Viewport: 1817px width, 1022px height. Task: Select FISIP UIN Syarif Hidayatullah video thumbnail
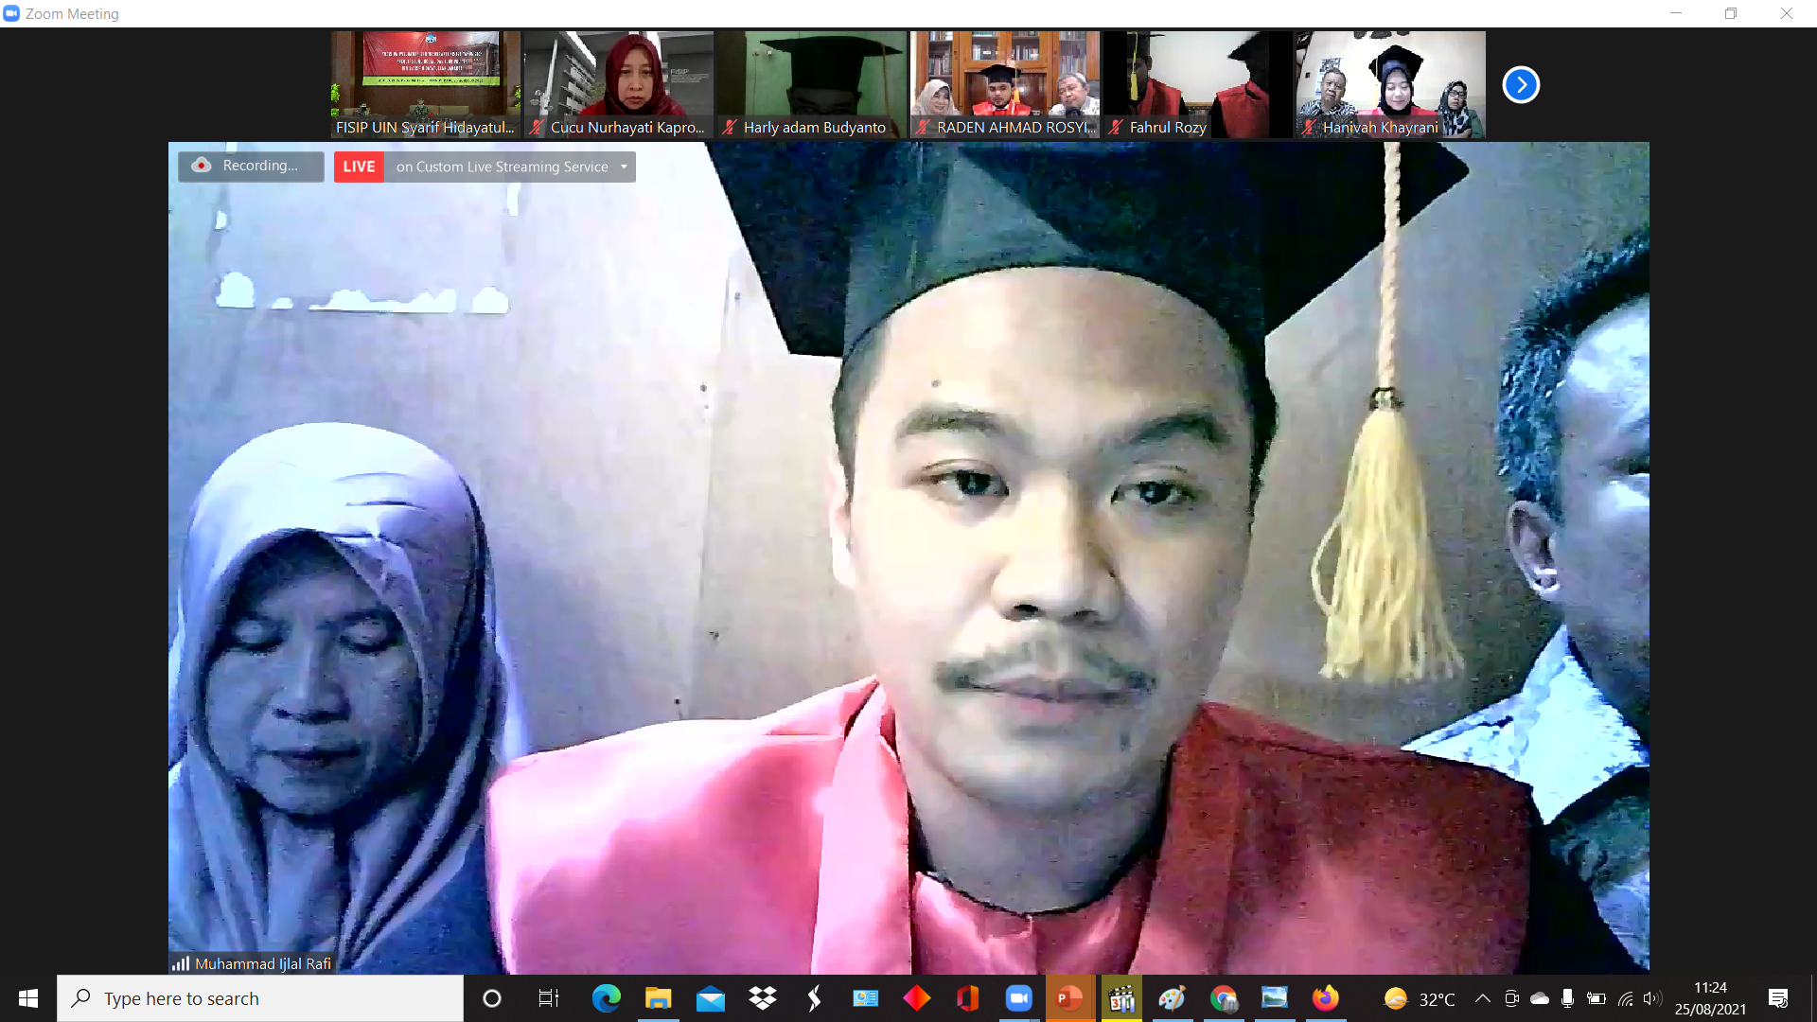pos(426,84)
